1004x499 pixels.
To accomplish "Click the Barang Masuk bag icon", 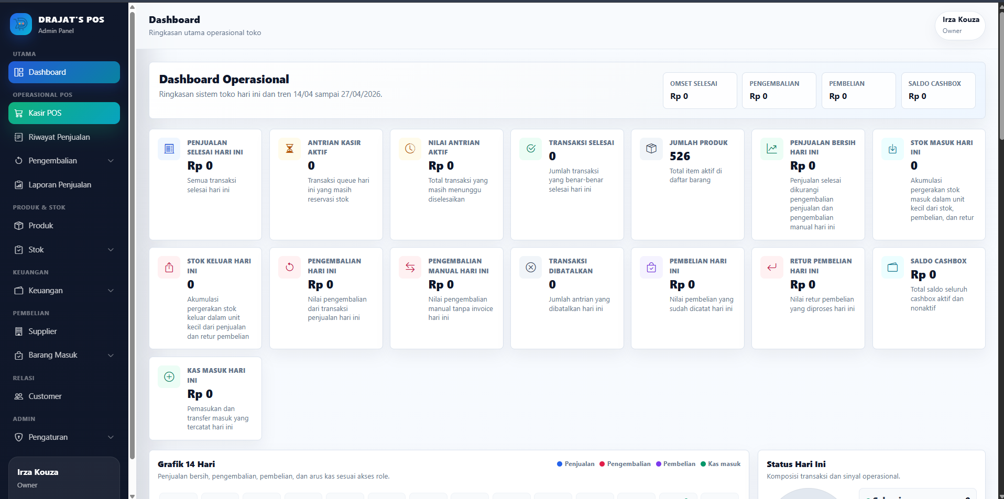I will [19, 355].
